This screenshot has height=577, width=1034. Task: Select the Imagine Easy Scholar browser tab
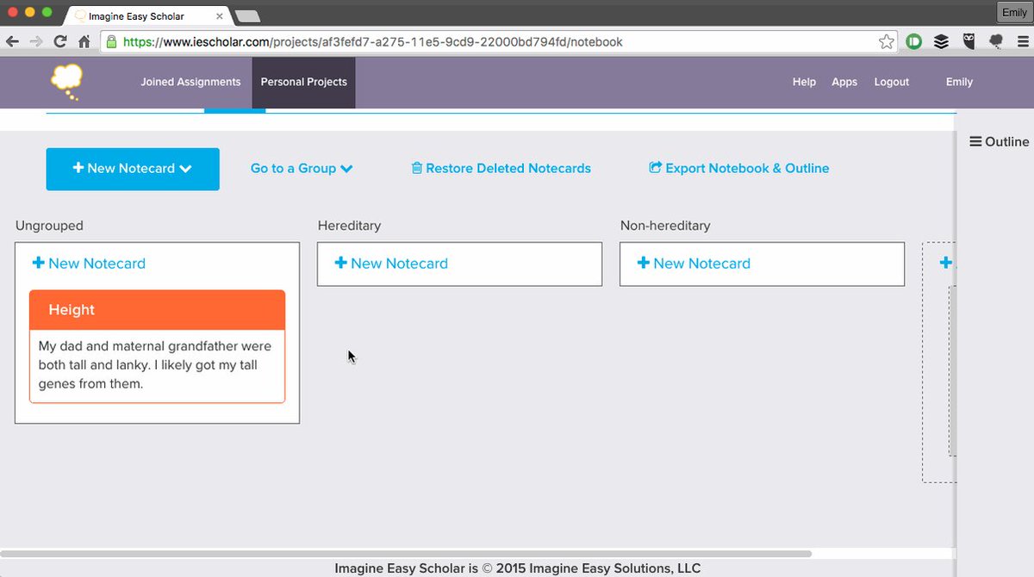point(146,16)
